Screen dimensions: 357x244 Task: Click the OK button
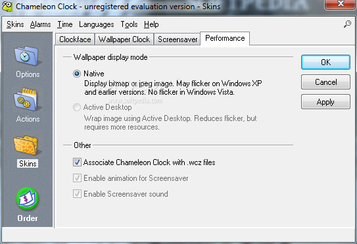[325, 62]
